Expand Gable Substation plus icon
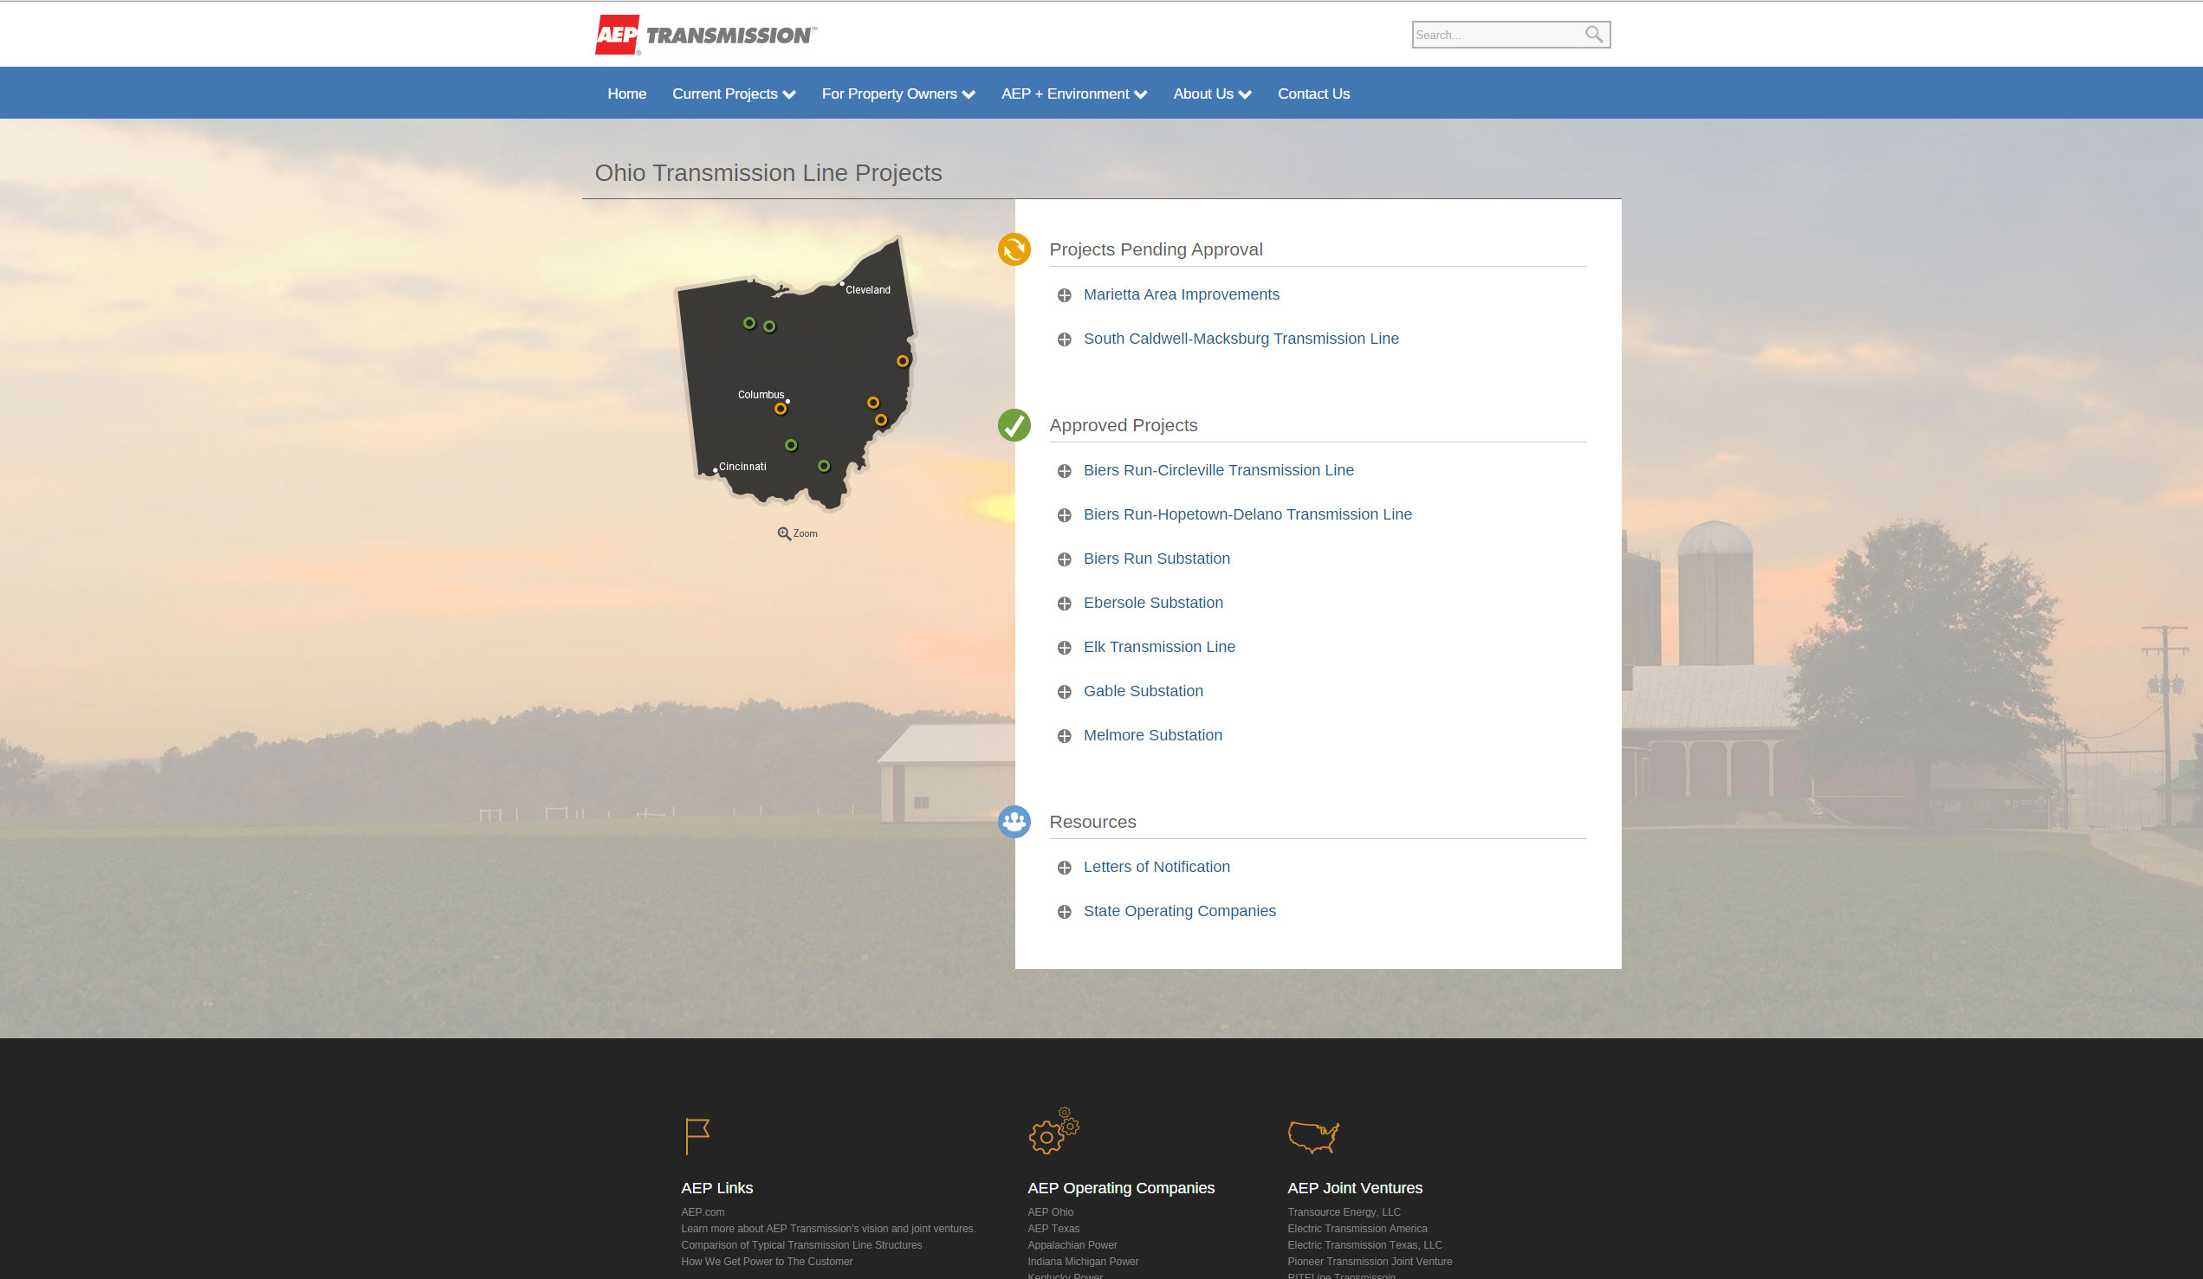The image size is (2203, 1279). click(1064, 692)
